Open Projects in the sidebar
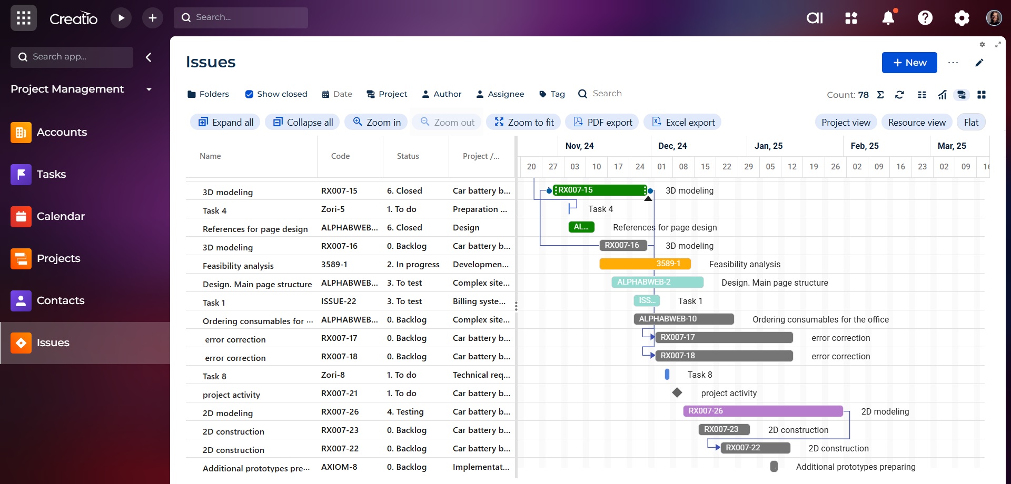This screenshot has width=1011, height=484. pyautogui.click(x=58, y=258)
